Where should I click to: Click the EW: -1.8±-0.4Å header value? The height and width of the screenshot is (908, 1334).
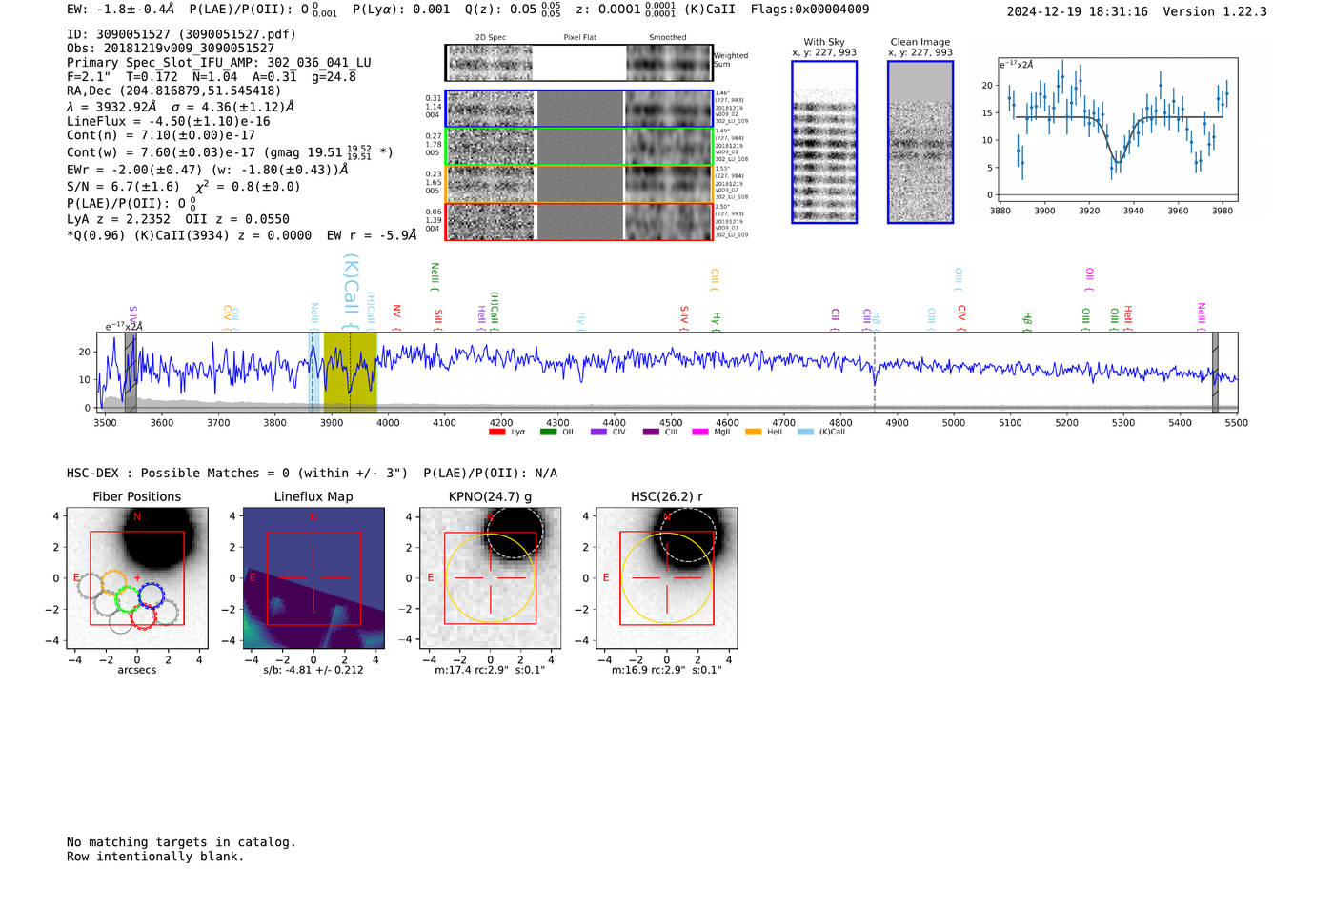click(x=121, y=10)
